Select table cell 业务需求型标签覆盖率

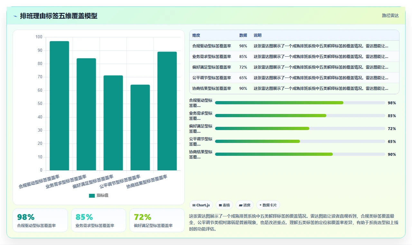click(211, 57)
